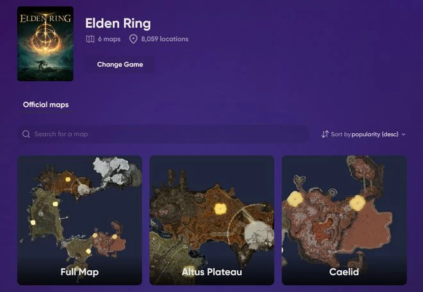Select the Official maps tab
Viewport: 423px width, 292px height.
(46, 104)
